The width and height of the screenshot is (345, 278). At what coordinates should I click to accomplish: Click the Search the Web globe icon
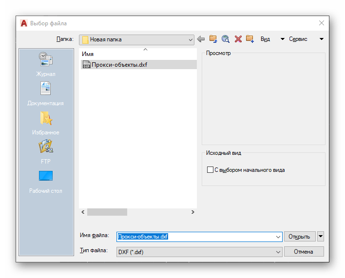click(226, 39)
